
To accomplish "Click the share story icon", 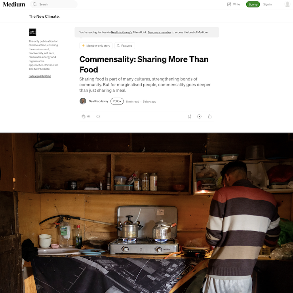I will [x=210, y=116].
